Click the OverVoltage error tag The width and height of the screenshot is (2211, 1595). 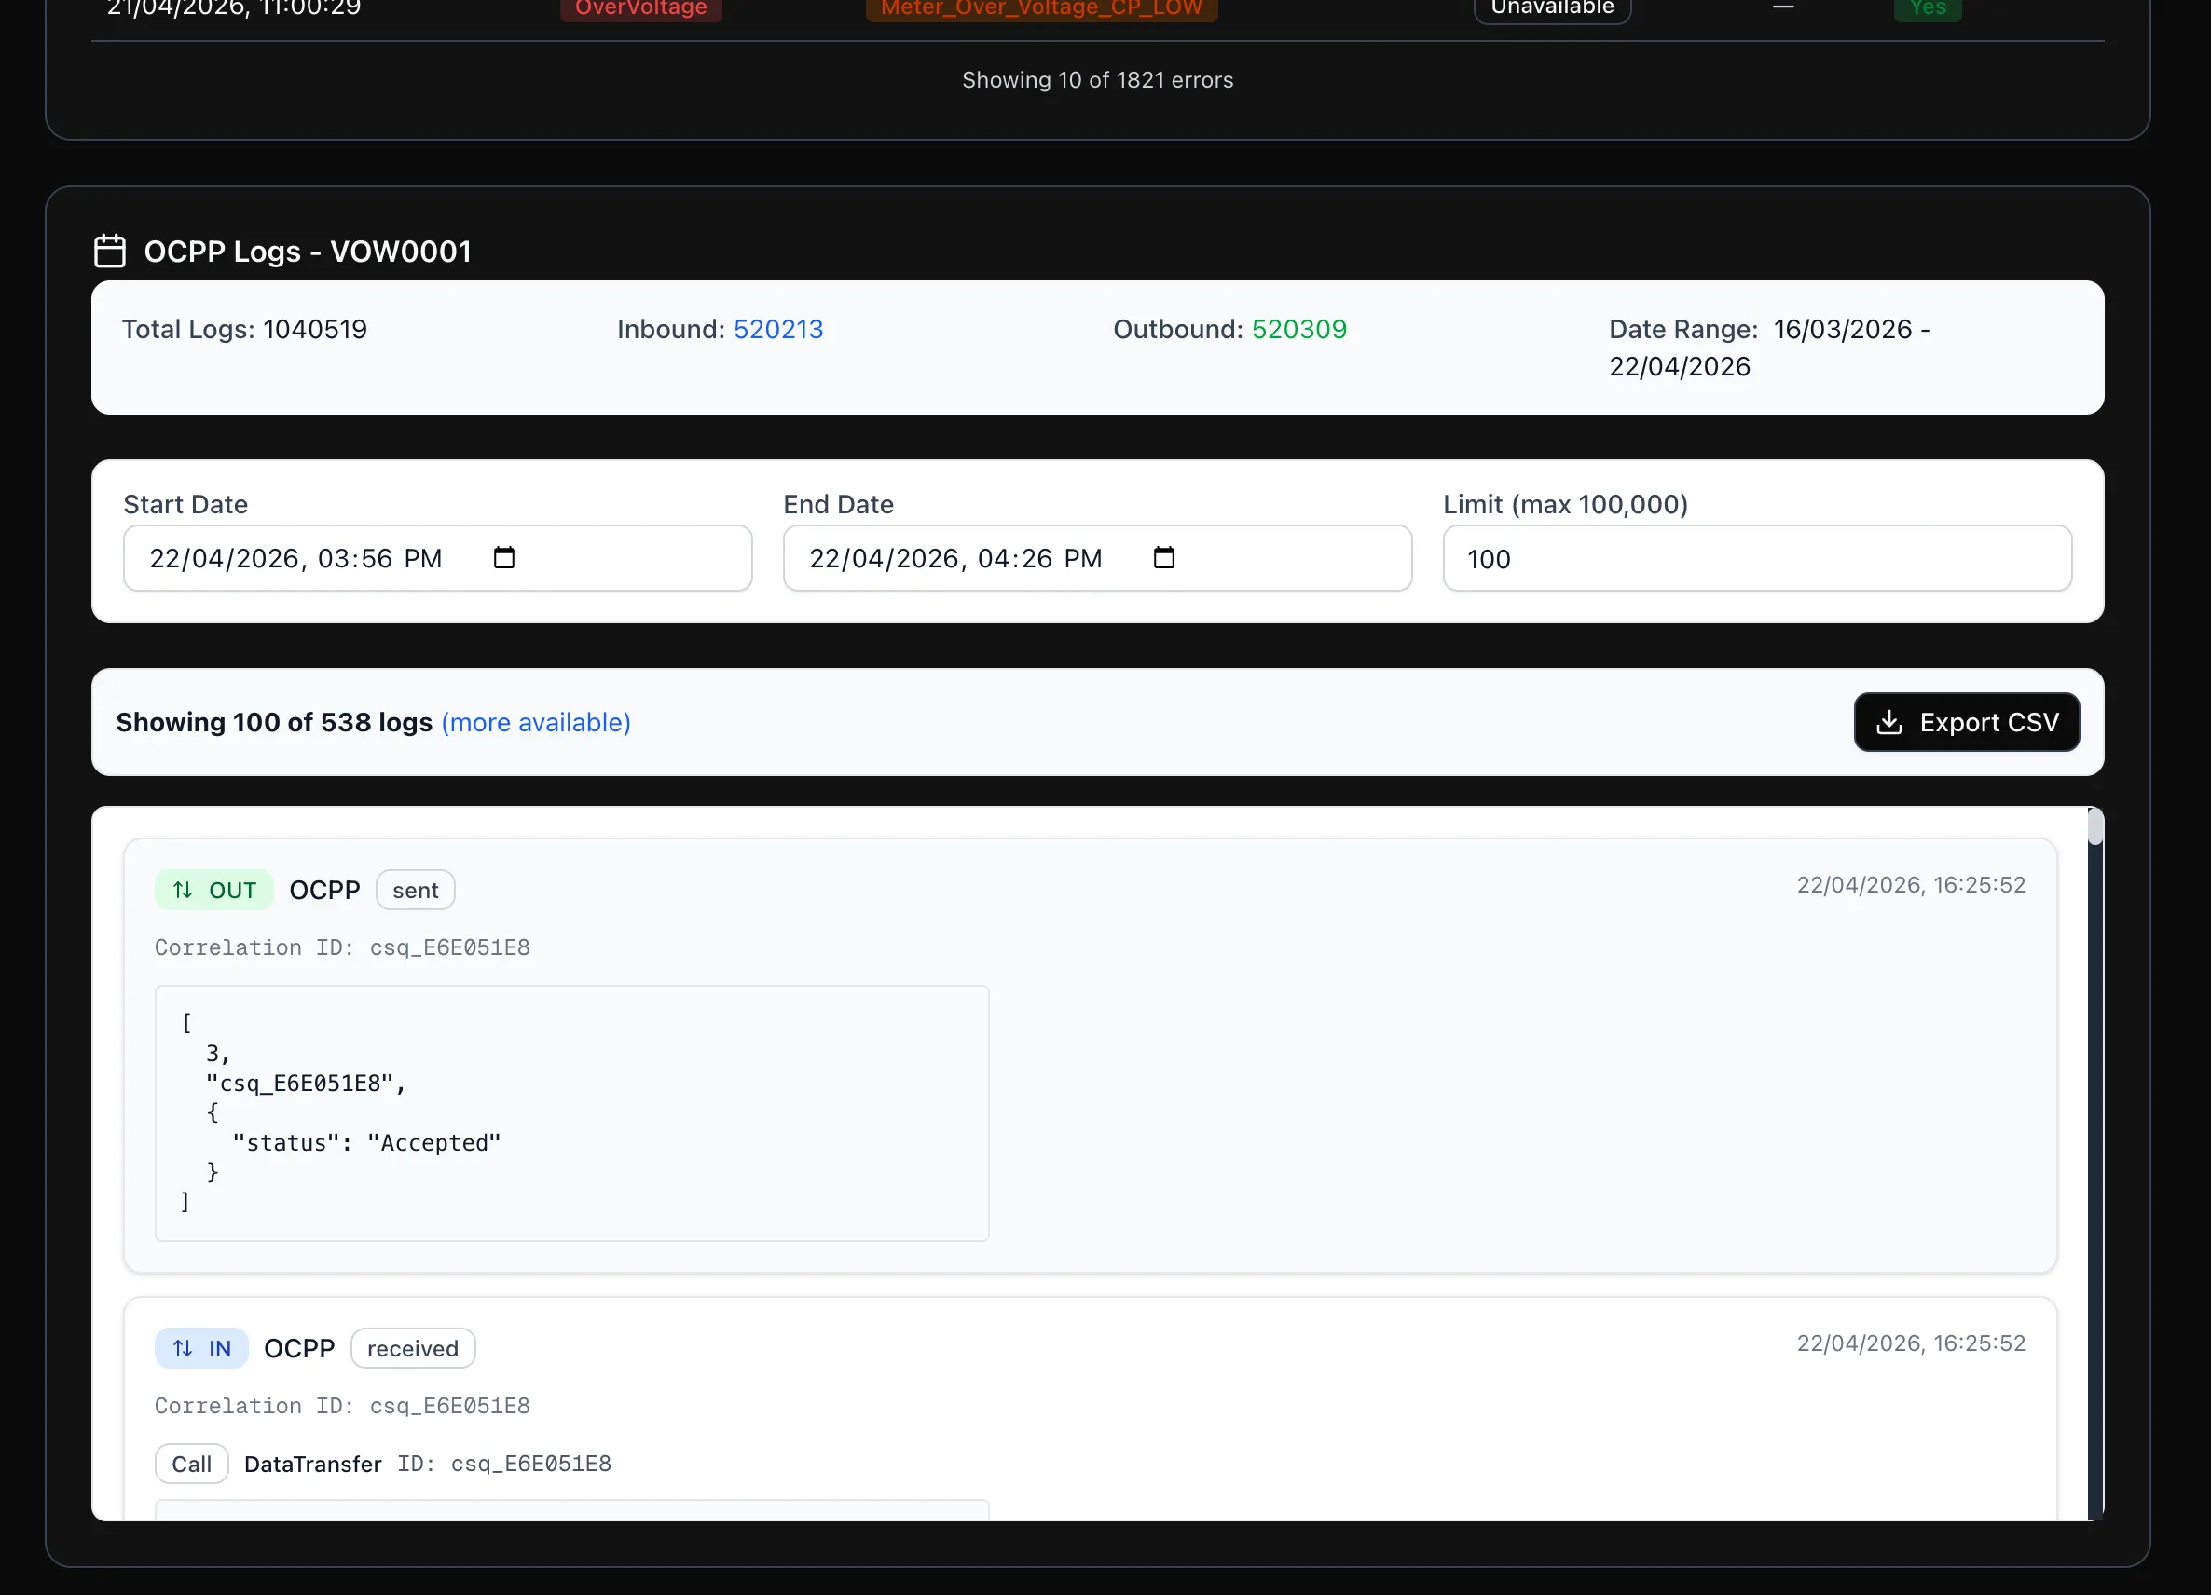(x=640, y=7)
